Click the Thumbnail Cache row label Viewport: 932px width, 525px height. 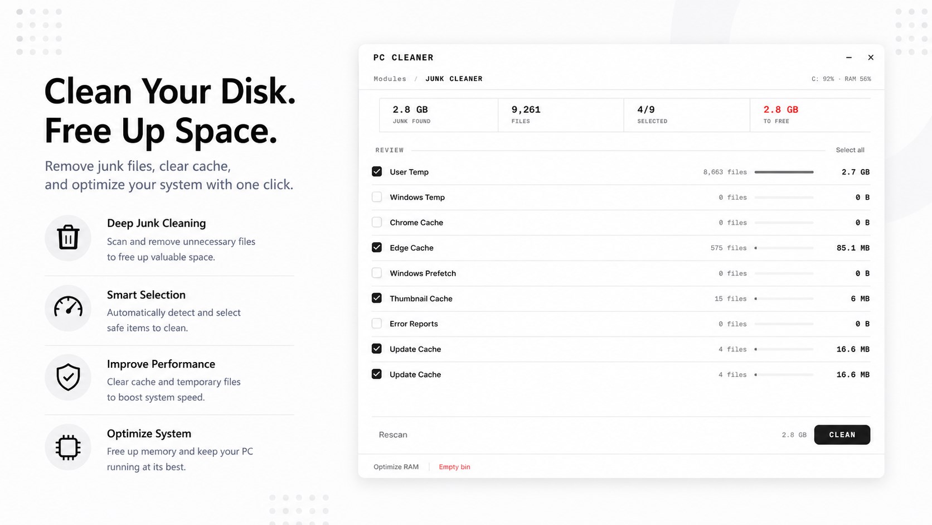421,298
